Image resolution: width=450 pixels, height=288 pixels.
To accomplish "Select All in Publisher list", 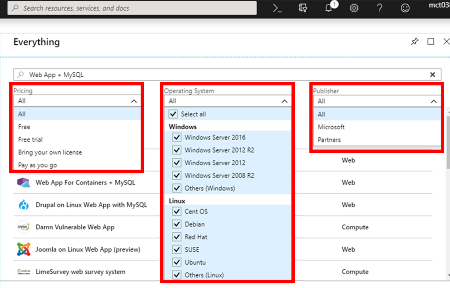I will pyautogui.click(x=377, y=114).
